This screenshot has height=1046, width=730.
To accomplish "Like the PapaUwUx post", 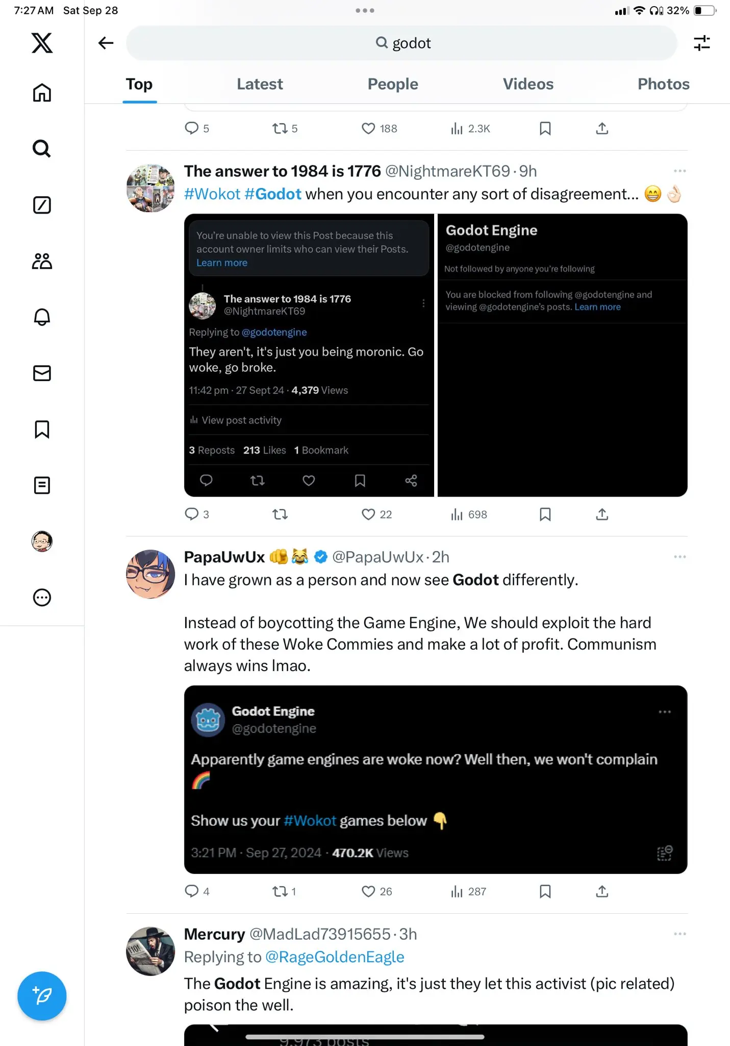I will [x=376, y=891].
